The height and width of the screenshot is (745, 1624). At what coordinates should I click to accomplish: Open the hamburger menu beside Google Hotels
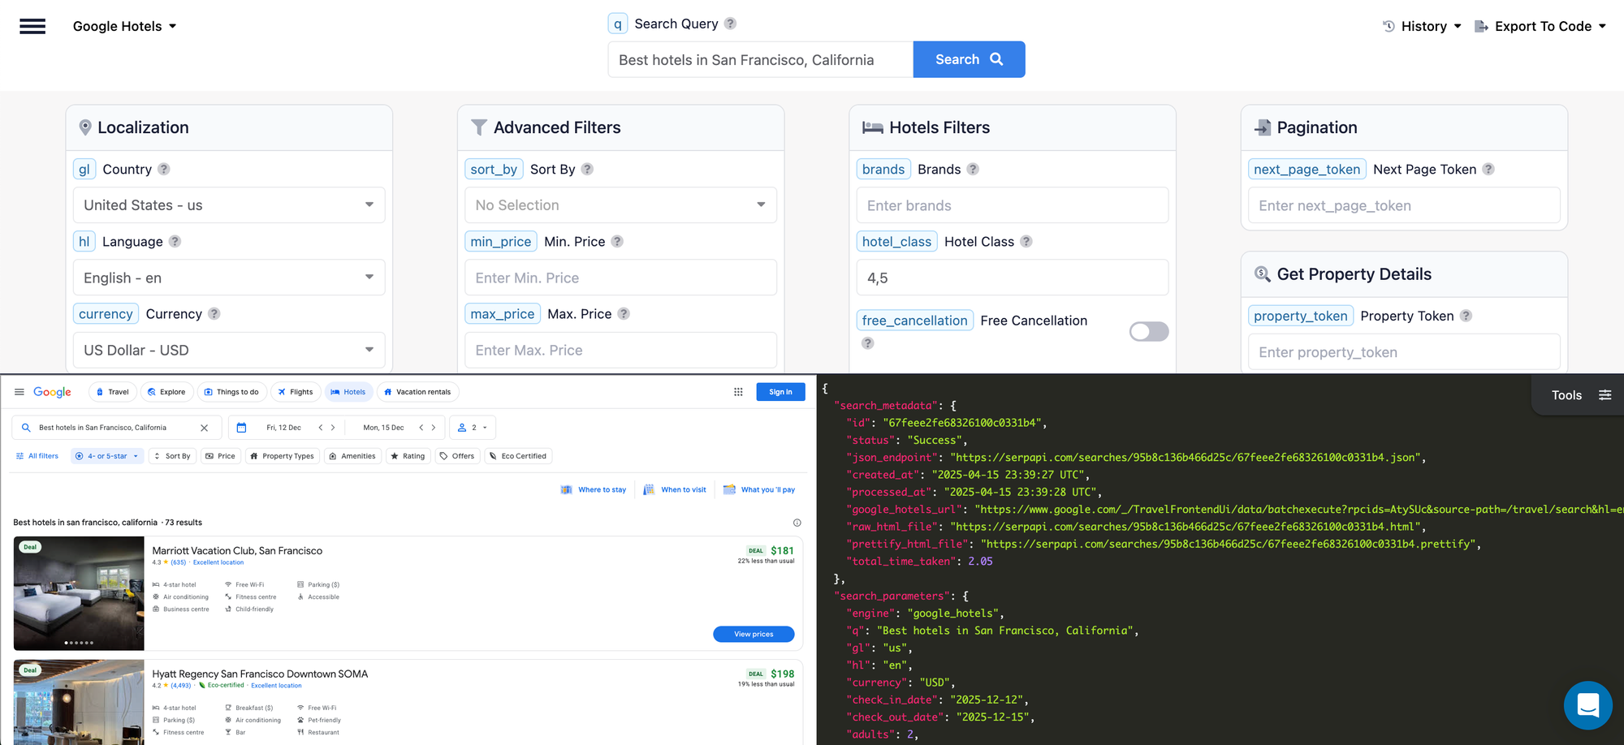coord(32,26)
